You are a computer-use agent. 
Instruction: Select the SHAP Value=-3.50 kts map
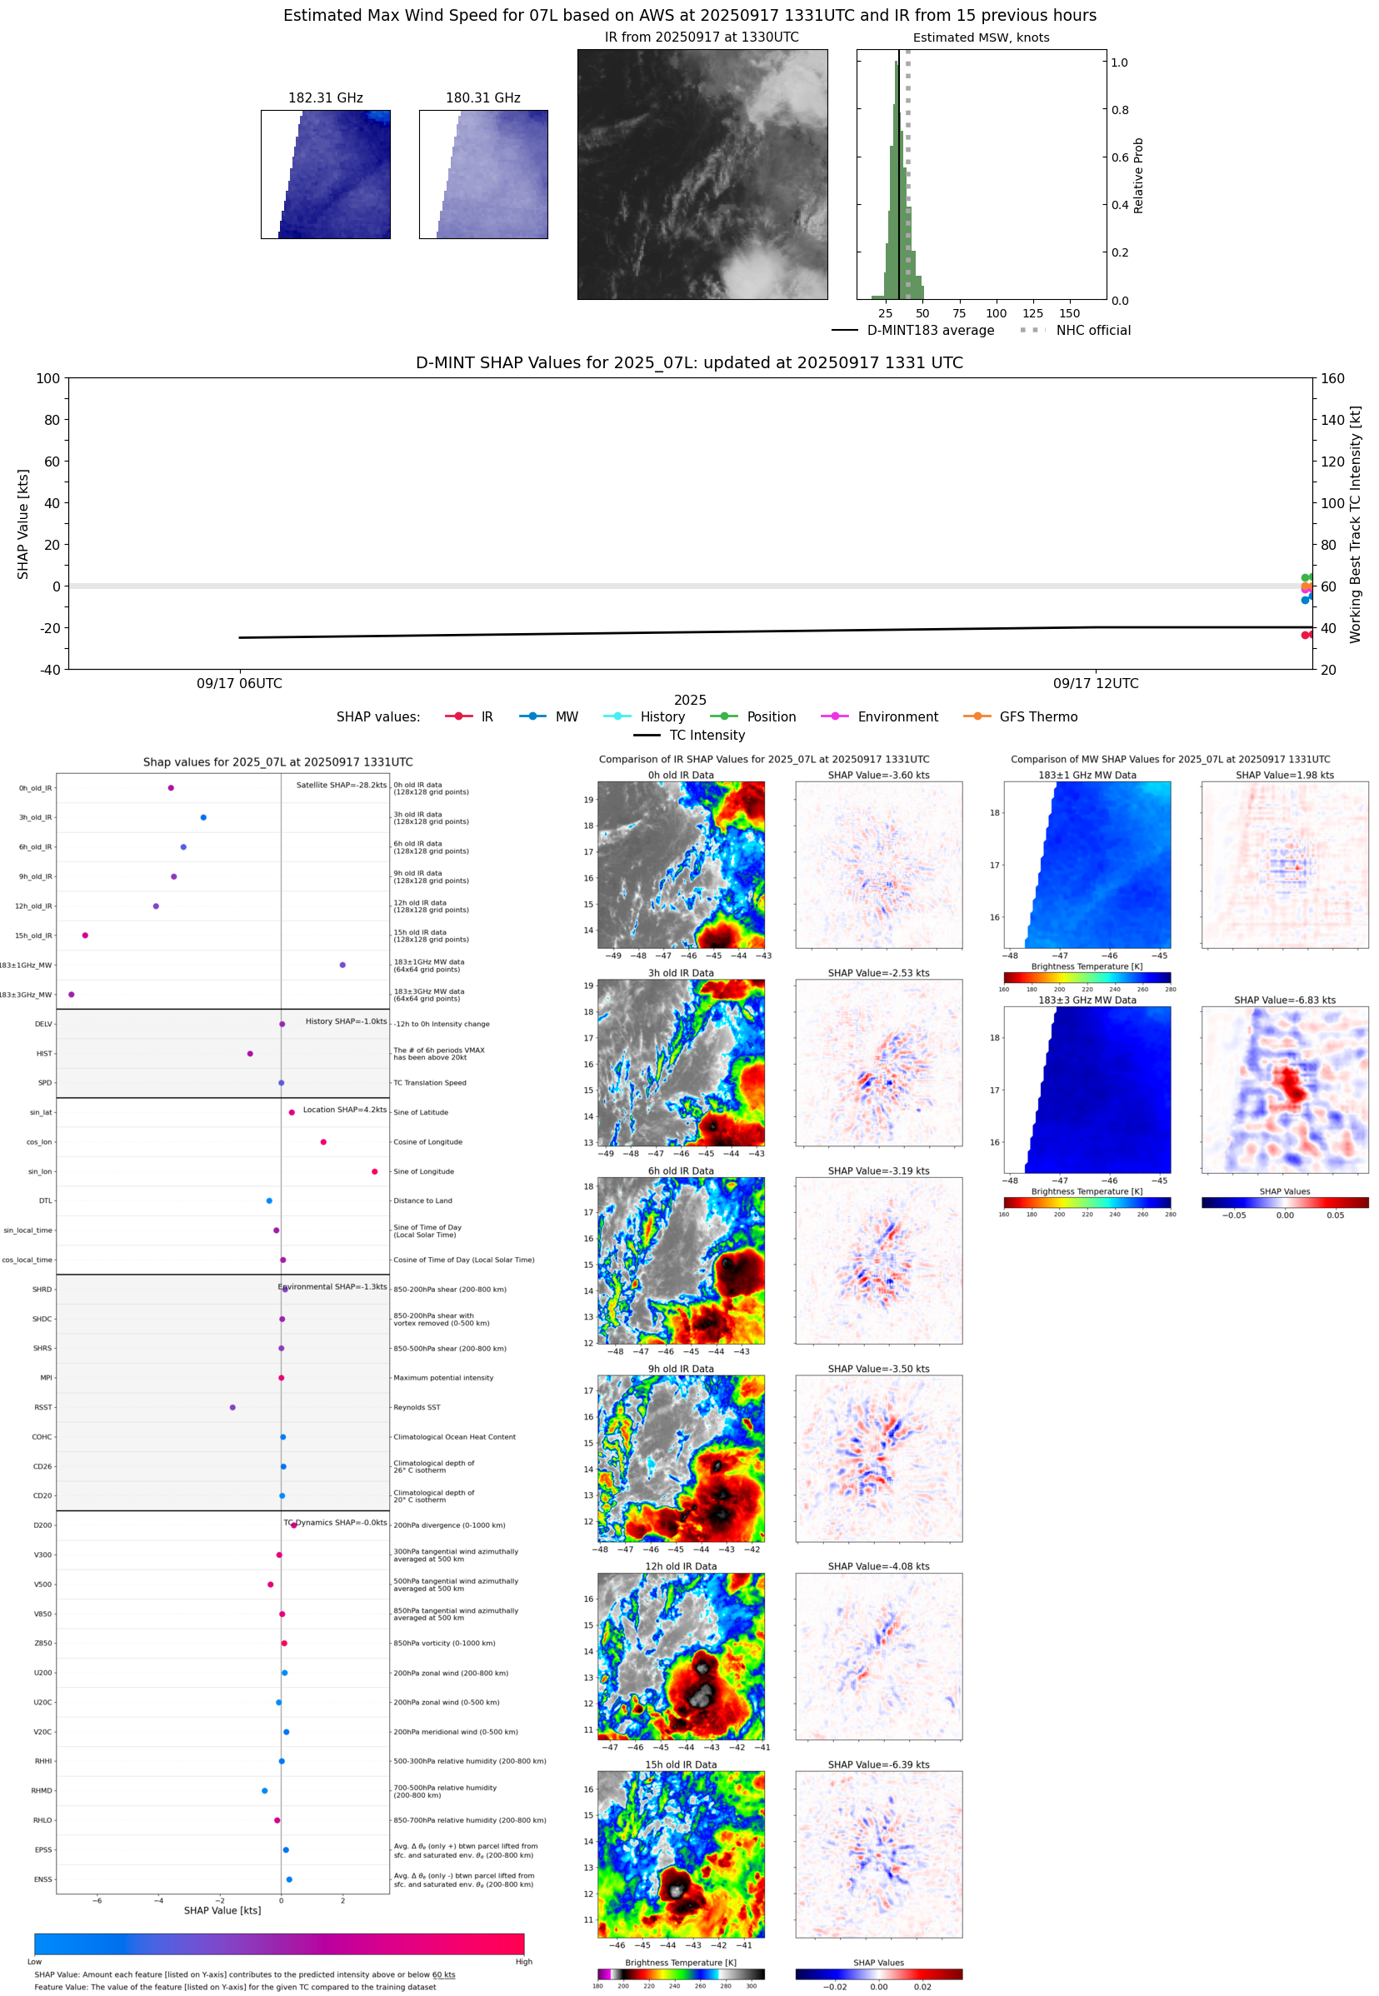coord(879,1458)
